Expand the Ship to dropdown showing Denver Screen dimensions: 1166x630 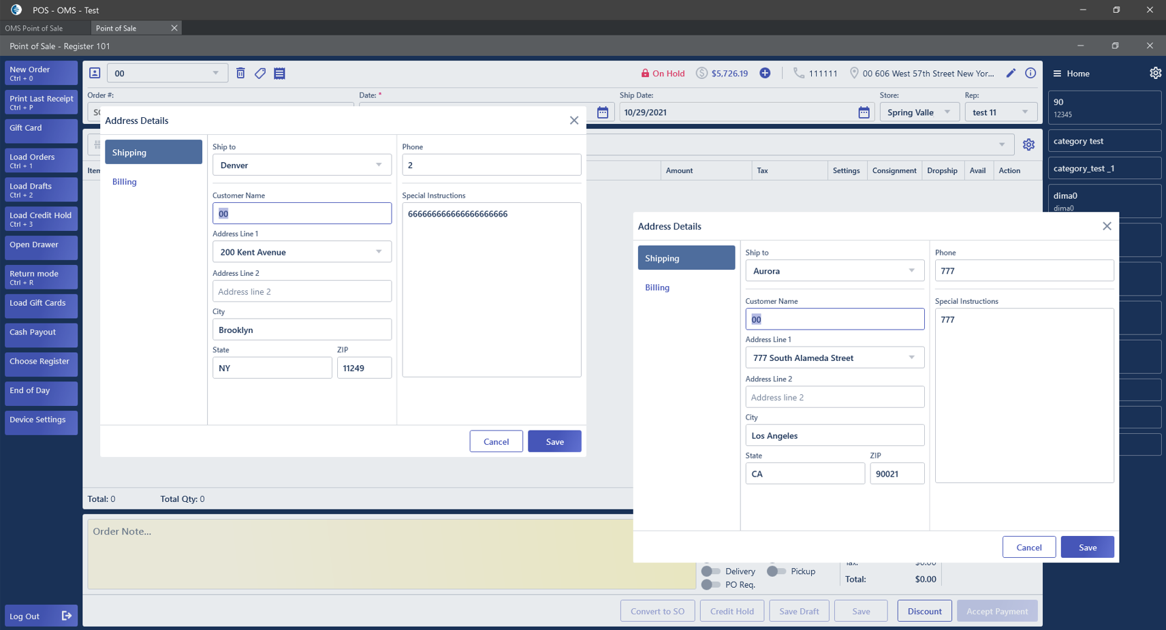point(379,165)
